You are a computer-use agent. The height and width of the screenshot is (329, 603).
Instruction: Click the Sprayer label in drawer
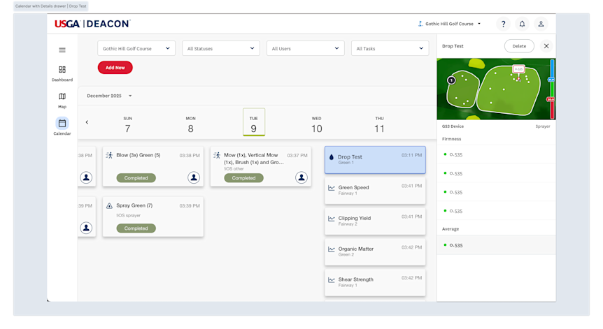[543, 126]
